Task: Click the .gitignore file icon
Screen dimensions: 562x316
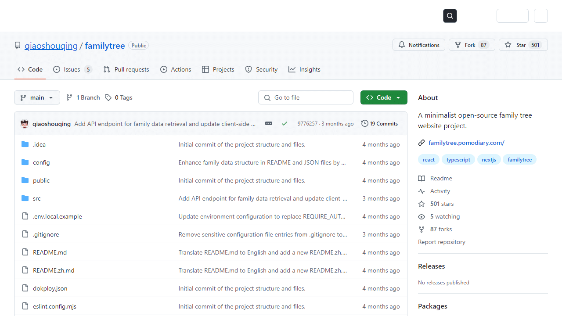Action: (25, 234)
